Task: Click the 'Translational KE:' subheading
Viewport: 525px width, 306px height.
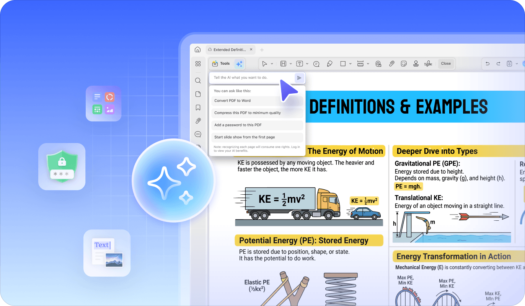Action: [x=419, y=198]
